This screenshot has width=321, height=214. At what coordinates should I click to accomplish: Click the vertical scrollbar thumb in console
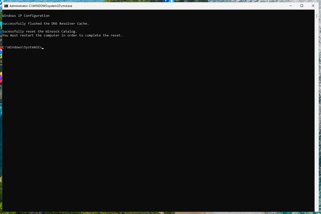(x=317, y=15)
